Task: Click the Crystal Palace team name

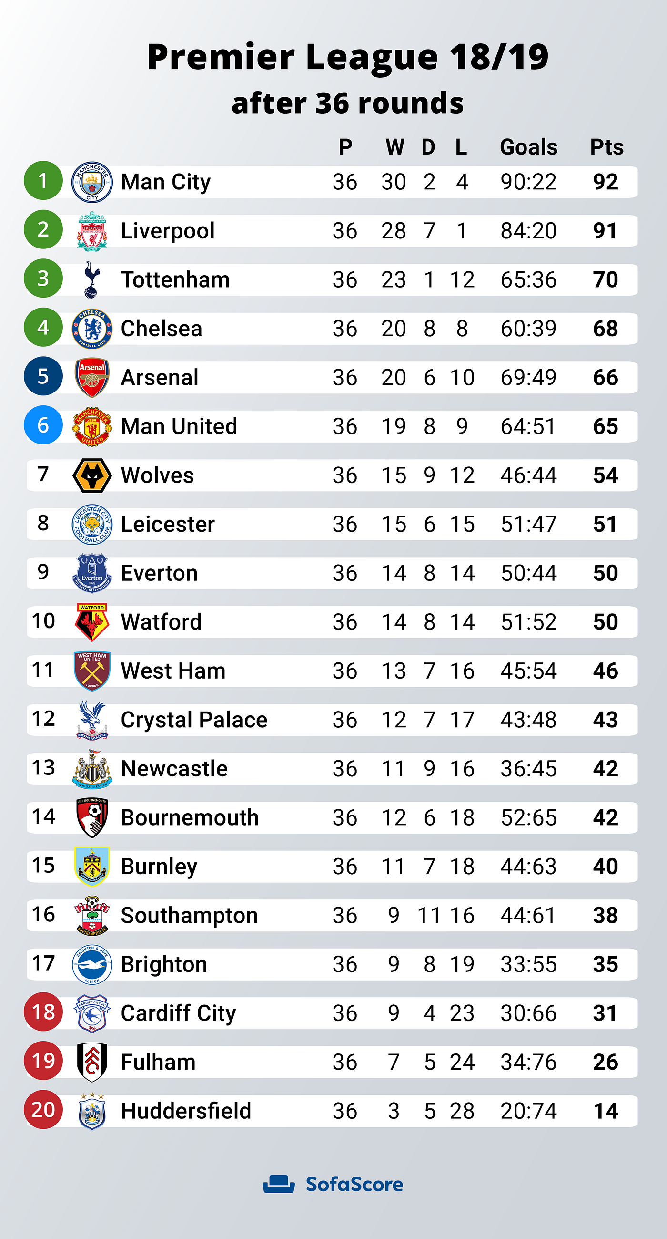Action: pyautogui.click(x=193, y=720)
